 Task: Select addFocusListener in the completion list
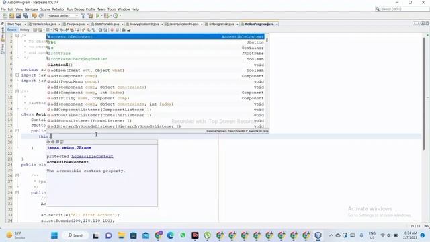pos(155,121)
